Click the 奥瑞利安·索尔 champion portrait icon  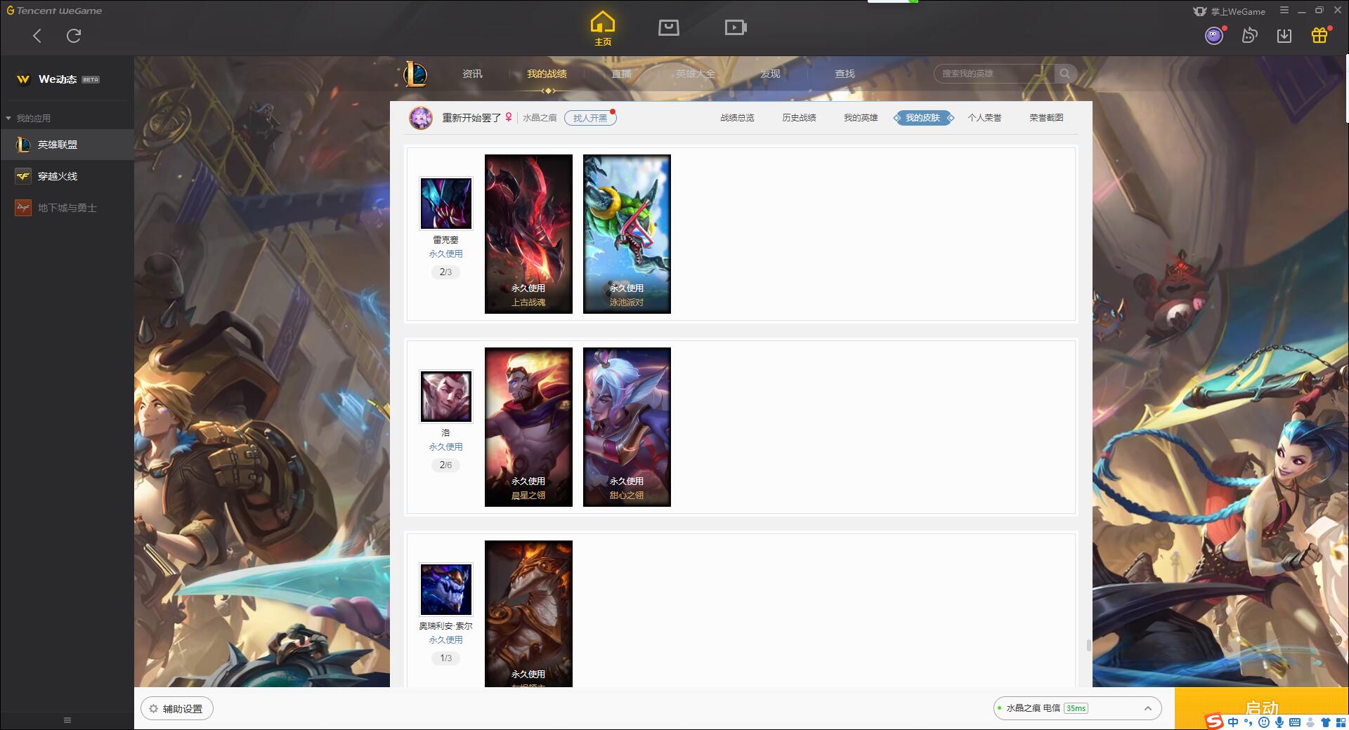click(445, 590)
